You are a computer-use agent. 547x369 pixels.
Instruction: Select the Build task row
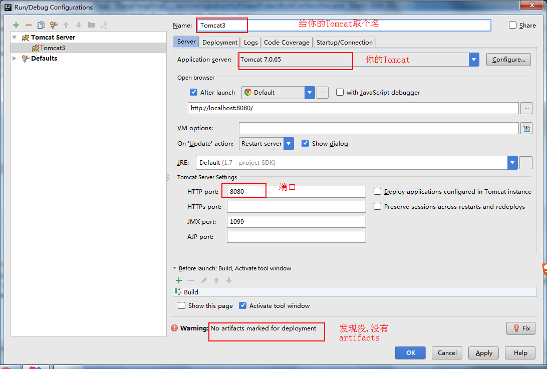[355, 292]
